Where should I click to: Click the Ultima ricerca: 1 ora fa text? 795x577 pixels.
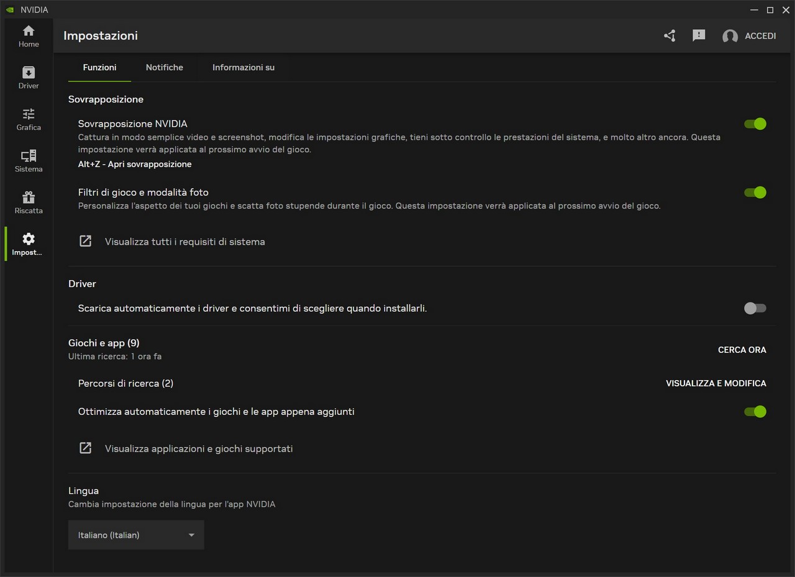pyautogui.click(x=115, y=357)
